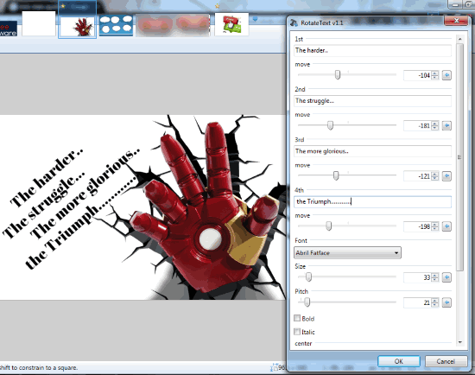The height and width of the screenshot is (375, 475).
Task: Select the Iron Man hand image thumbnail
Action: click(x=78, y=26)
